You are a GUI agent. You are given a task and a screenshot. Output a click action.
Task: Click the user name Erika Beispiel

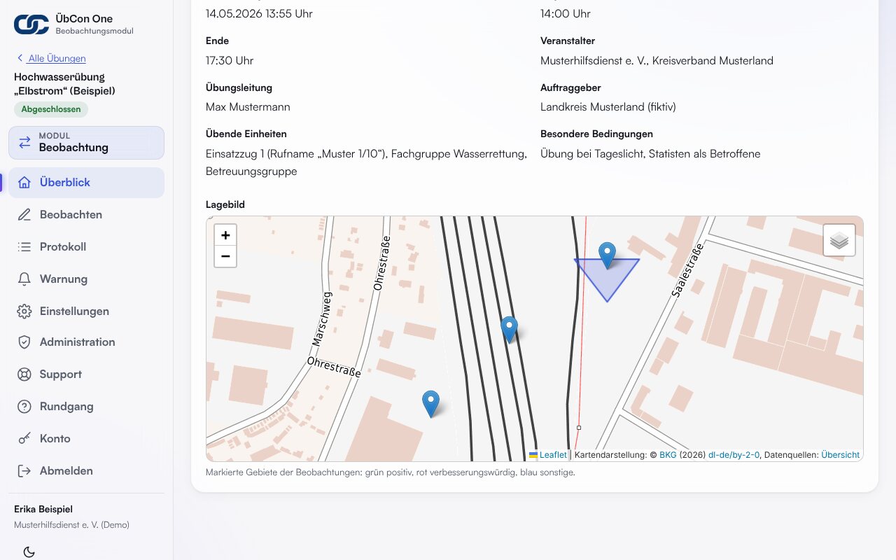coord(43,509)
